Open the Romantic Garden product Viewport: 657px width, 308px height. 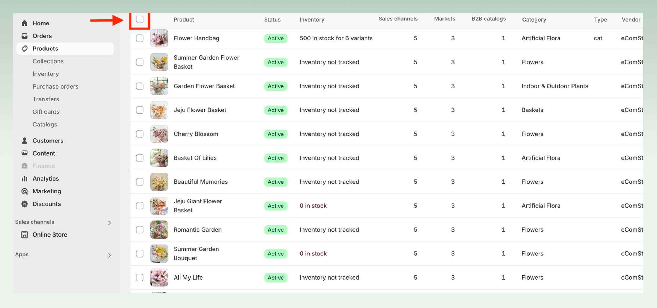[x=198, y=229]
